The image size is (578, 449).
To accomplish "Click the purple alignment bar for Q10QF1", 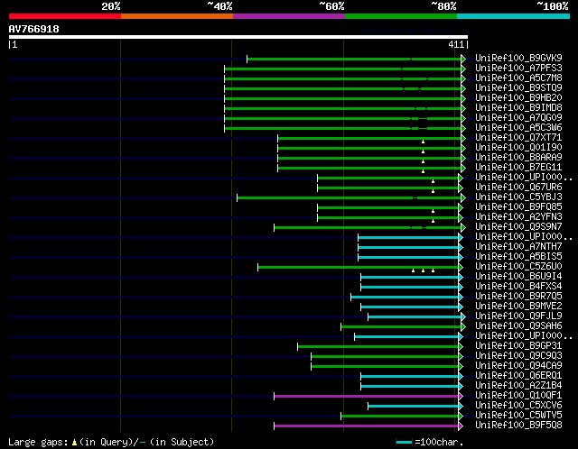I will 366,397.
